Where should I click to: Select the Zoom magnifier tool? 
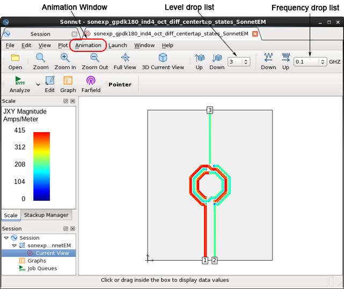pyautogui.click(x=41, y=62)
